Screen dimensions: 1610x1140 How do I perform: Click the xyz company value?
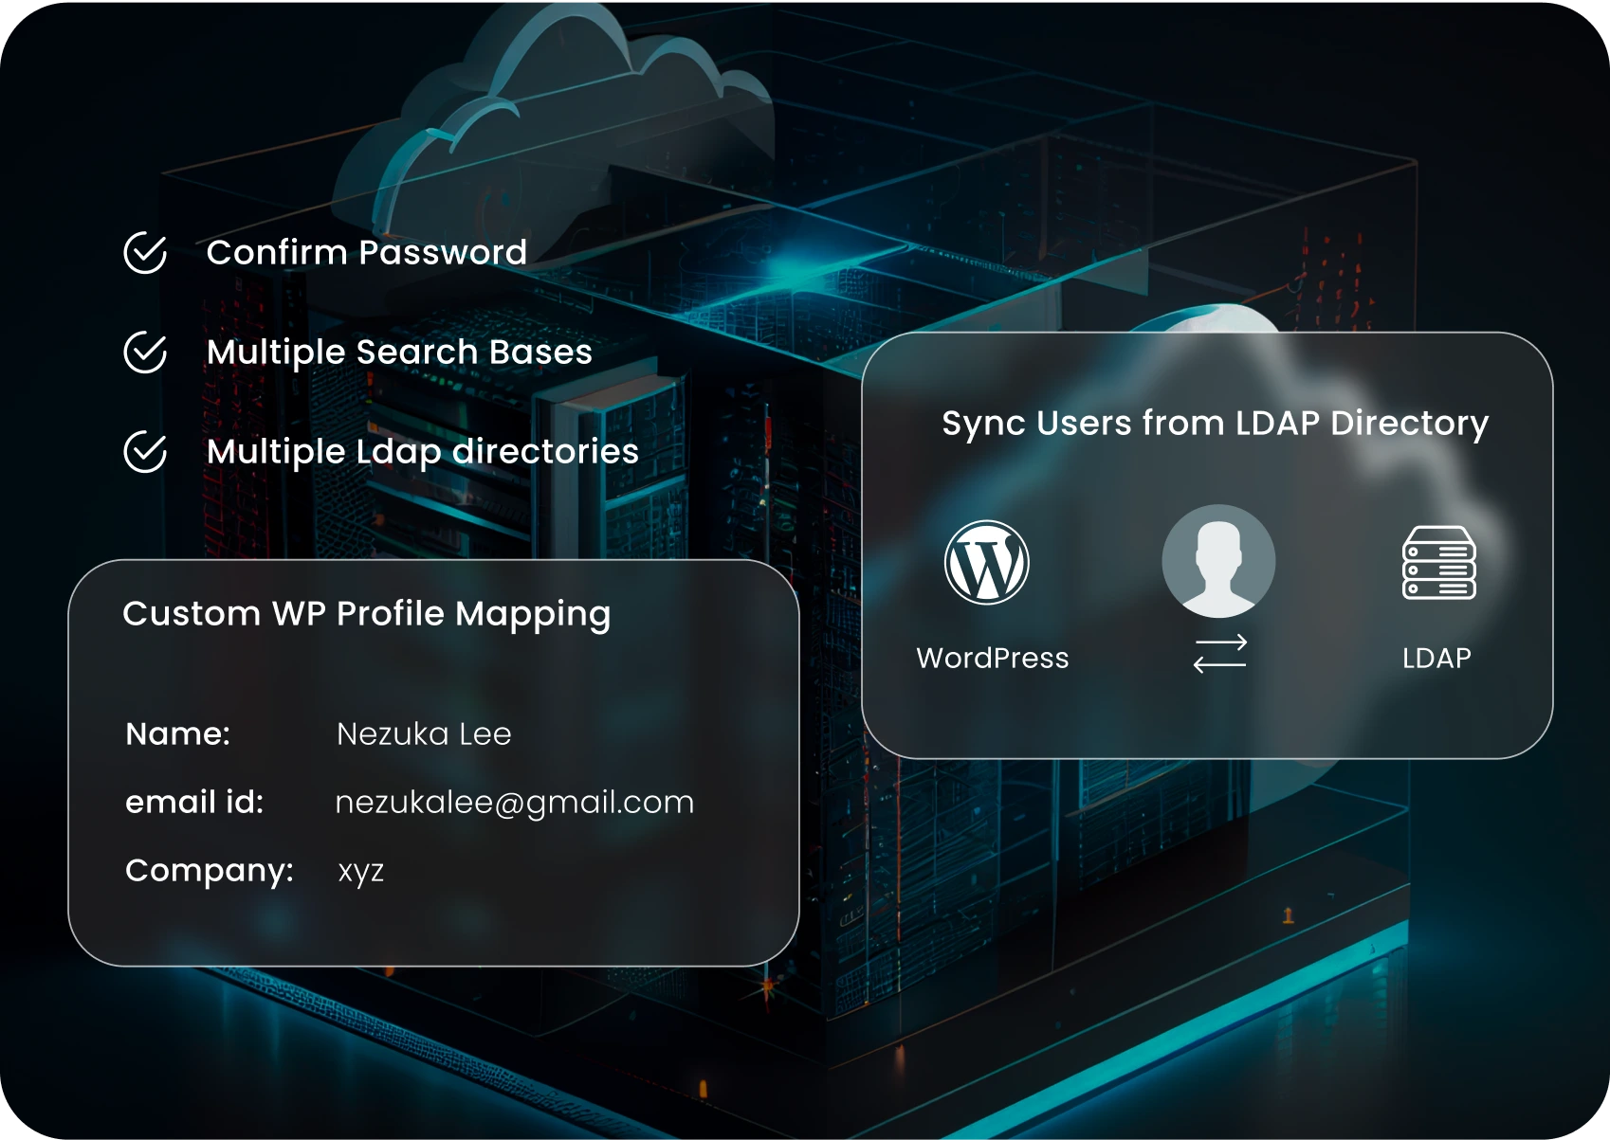click(361, 872)
